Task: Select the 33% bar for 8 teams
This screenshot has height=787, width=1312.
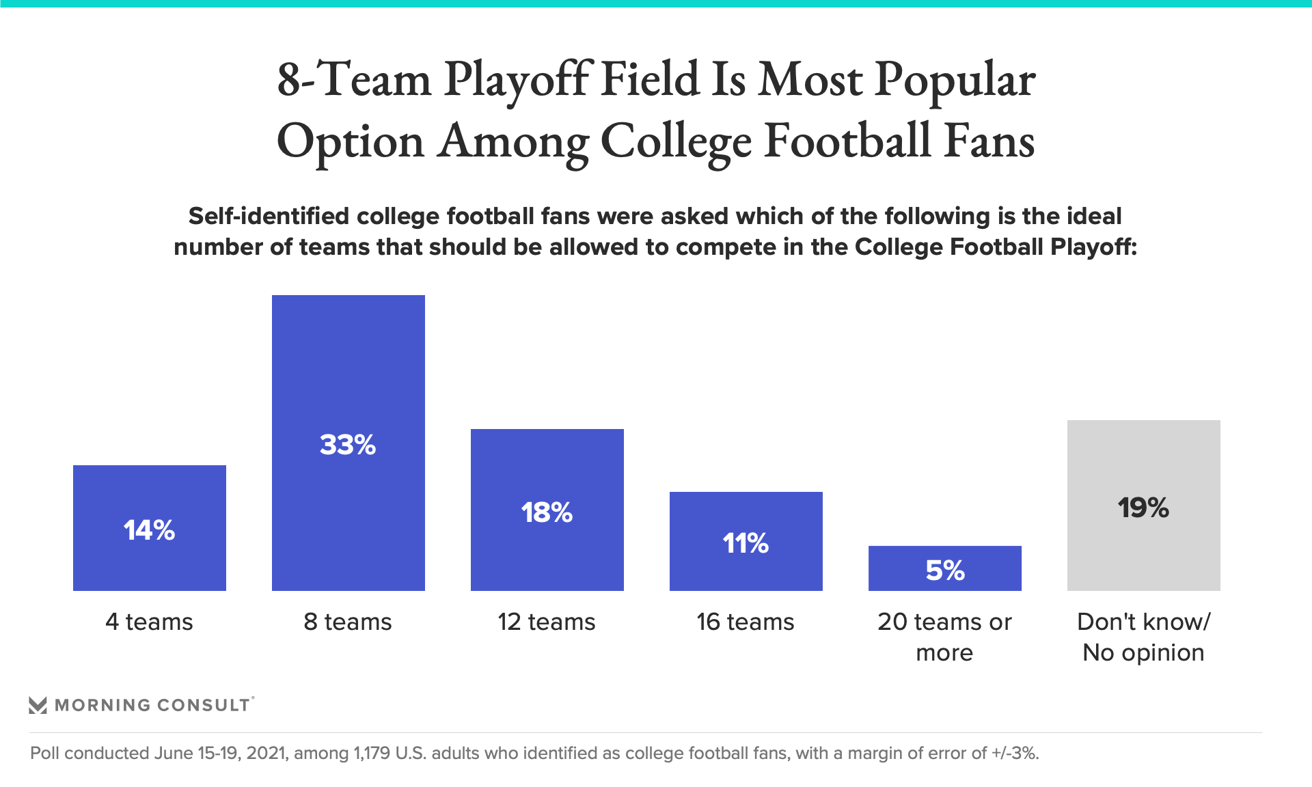Action: coord(348,443)
